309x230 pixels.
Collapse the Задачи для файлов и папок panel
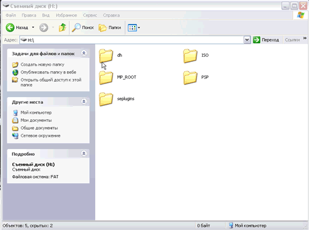tap(84, 53)
